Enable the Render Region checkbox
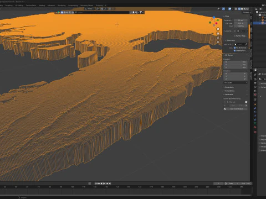This screenshot has height=199, width=266. click(235, 36)
